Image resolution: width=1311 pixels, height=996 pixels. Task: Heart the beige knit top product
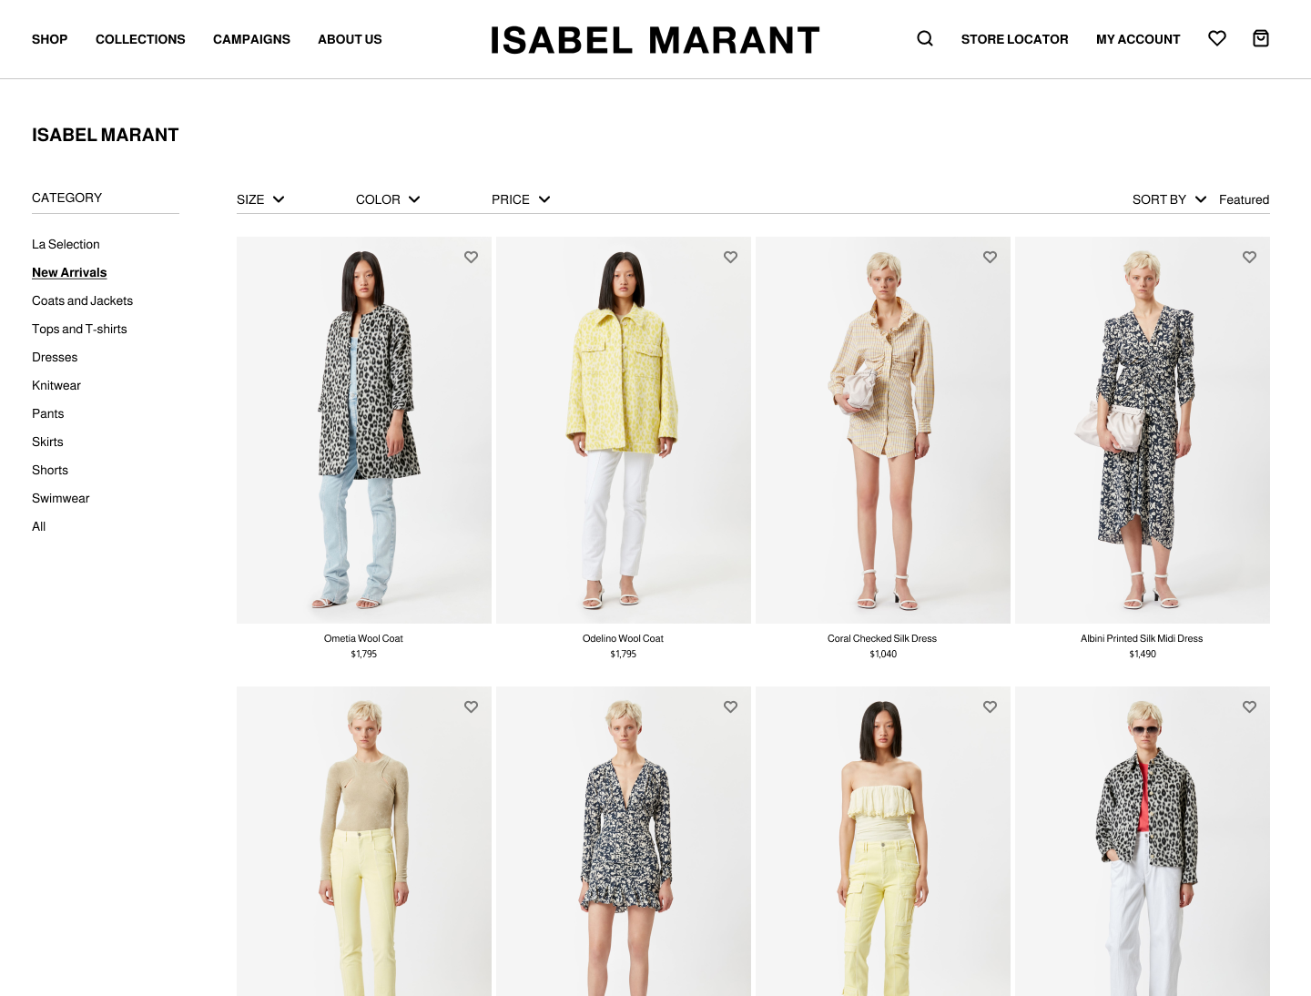(x=471, y=706)
